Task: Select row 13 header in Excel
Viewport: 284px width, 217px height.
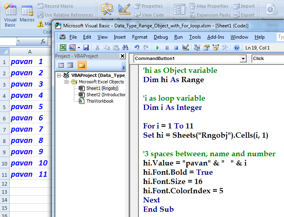Action: [4, 192]
